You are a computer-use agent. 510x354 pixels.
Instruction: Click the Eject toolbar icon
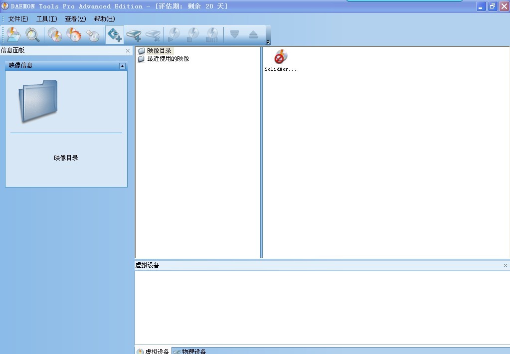(253, 34)
